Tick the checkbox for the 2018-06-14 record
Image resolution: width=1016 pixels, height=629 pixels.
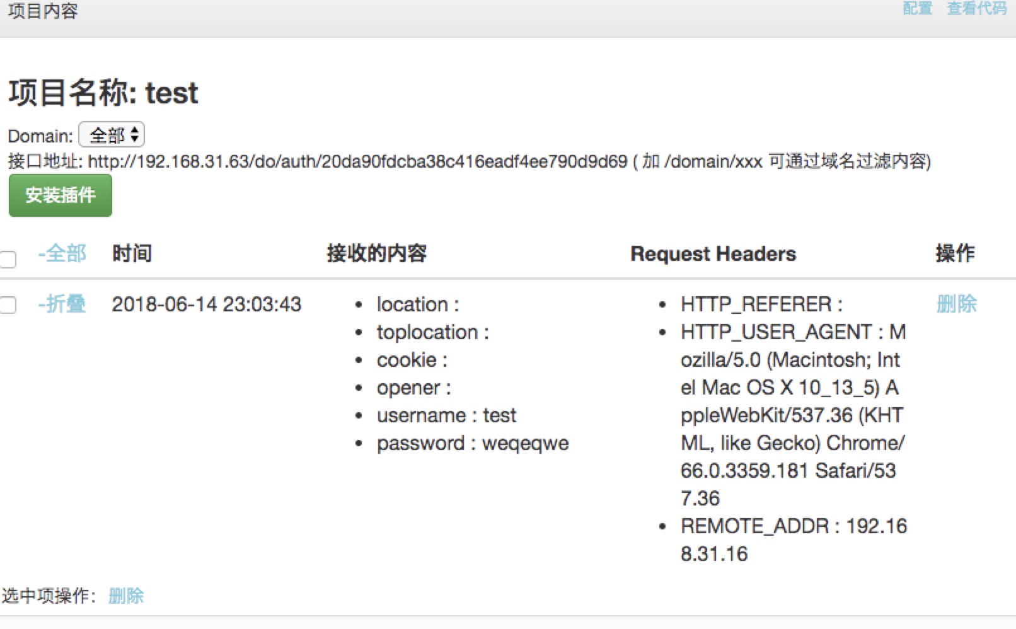(x=8, y=306)
